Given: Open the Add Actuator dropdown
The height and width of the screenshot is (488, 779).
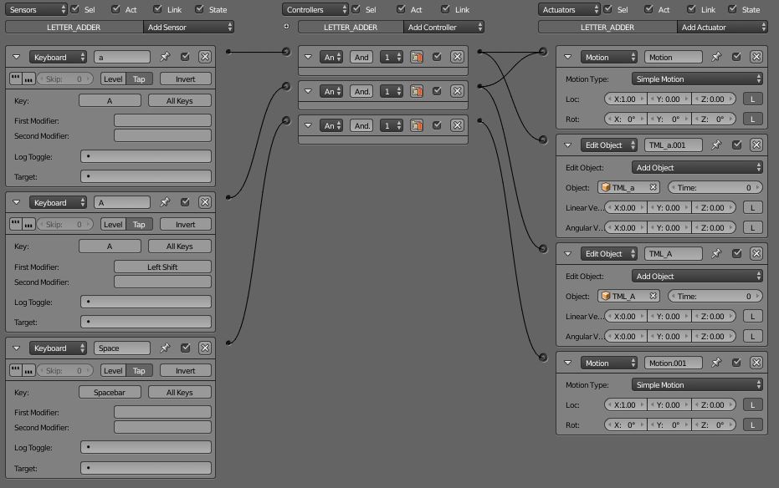Looking at the screenshot, I should coord(722,28).
